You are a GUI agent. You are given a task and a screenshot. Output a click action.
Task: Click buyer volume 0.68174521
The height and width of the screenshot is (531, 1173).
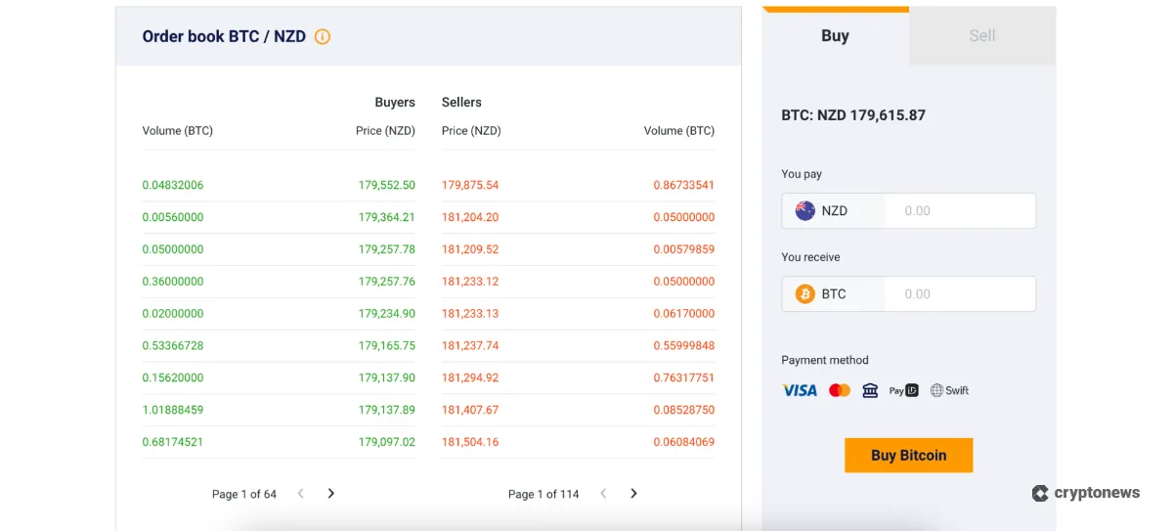pos(173,442)
